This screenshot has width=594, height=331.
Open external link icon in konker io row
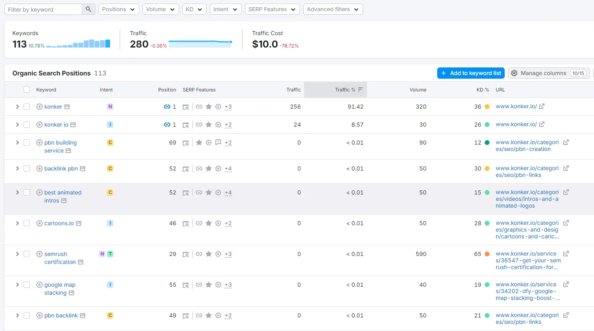pos(542,124)
